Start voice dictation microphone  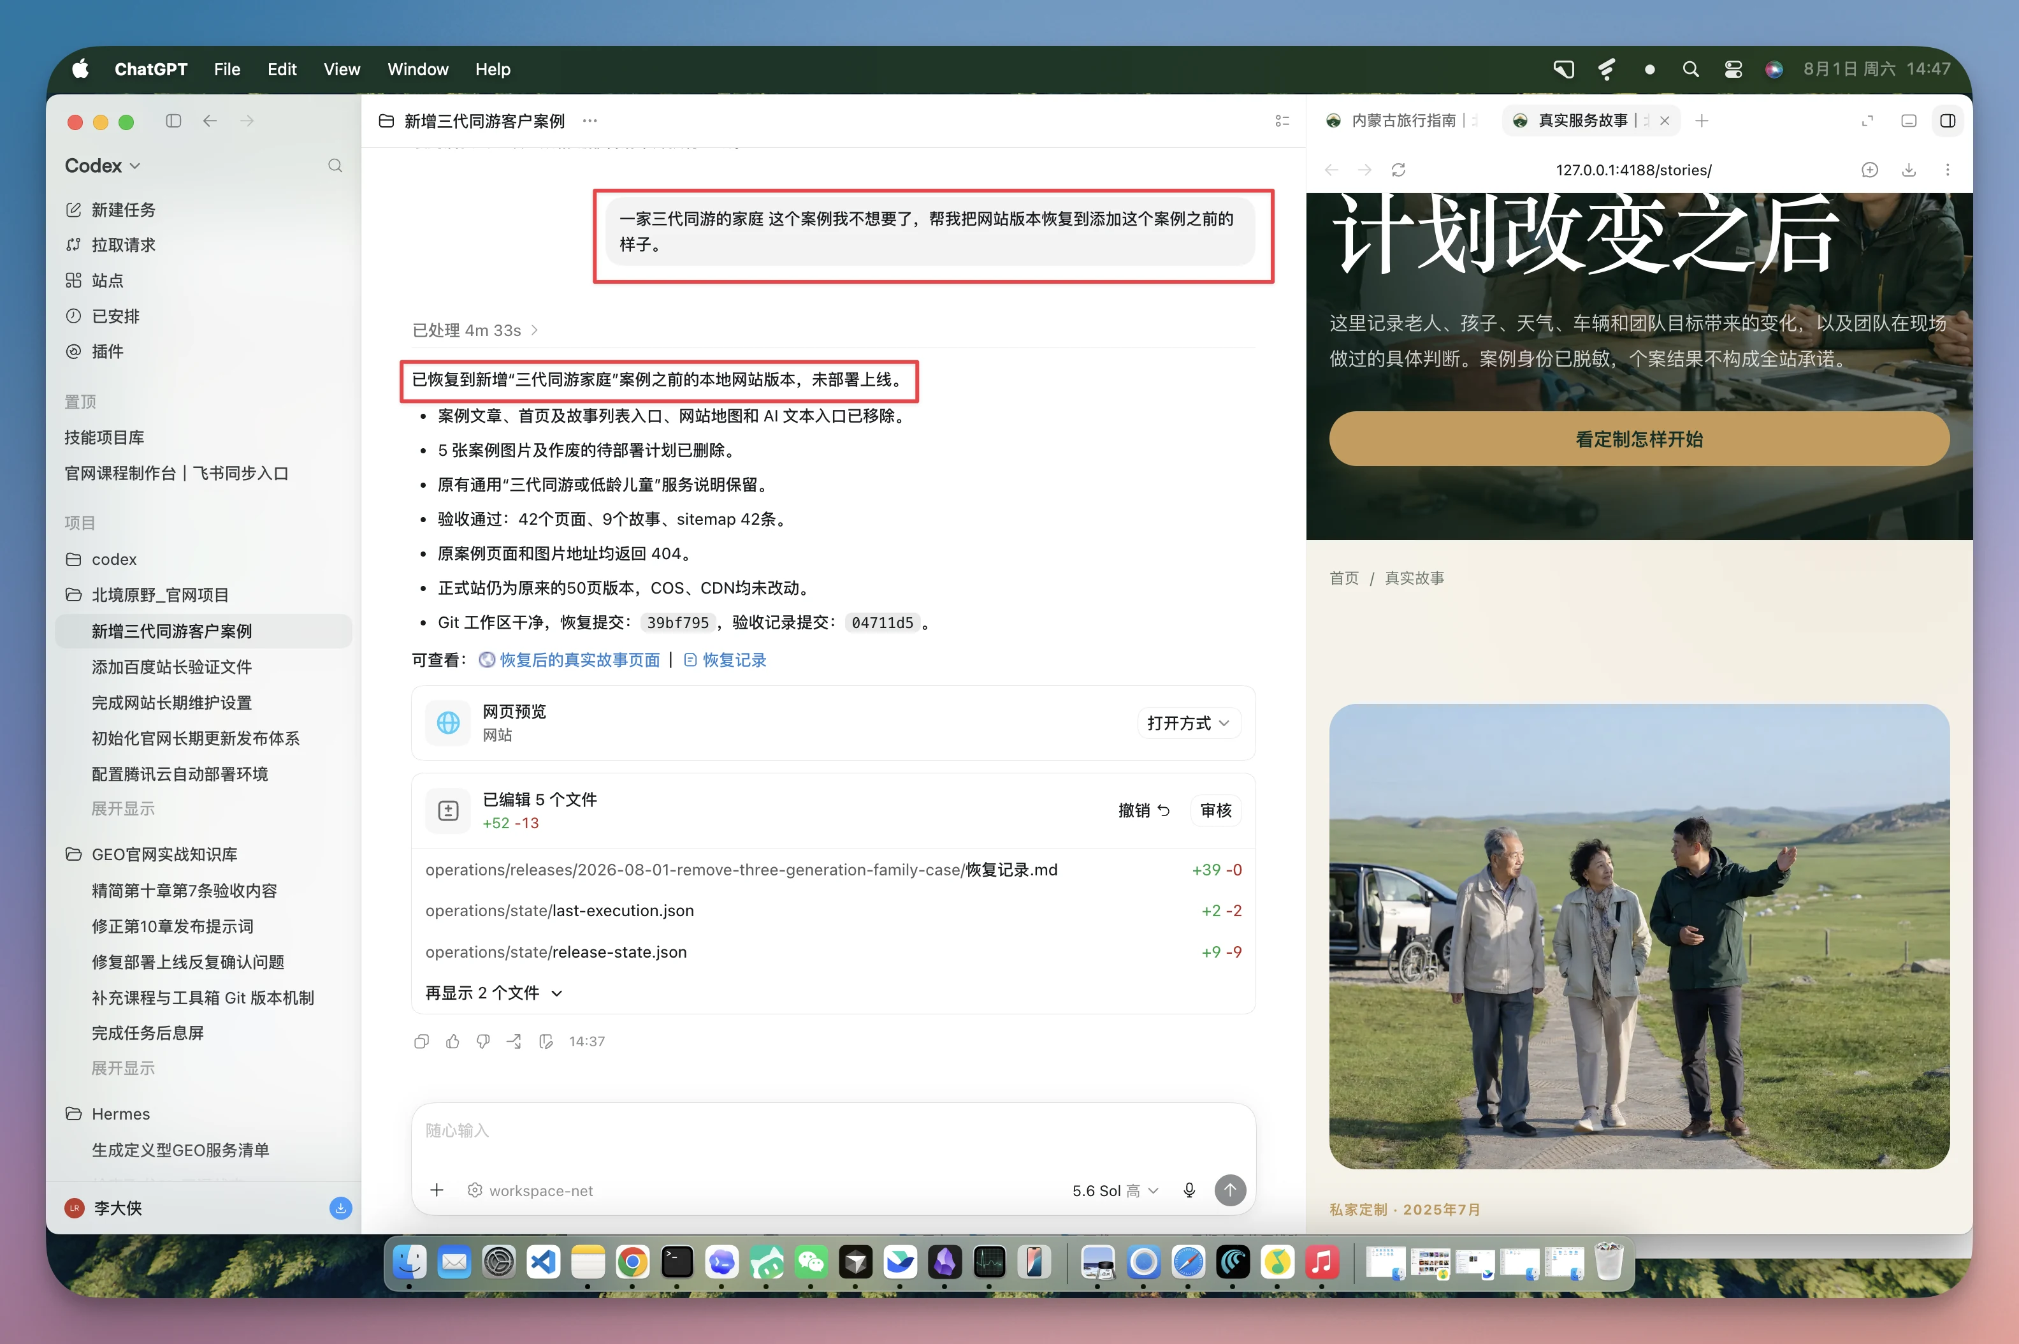1189,1190
